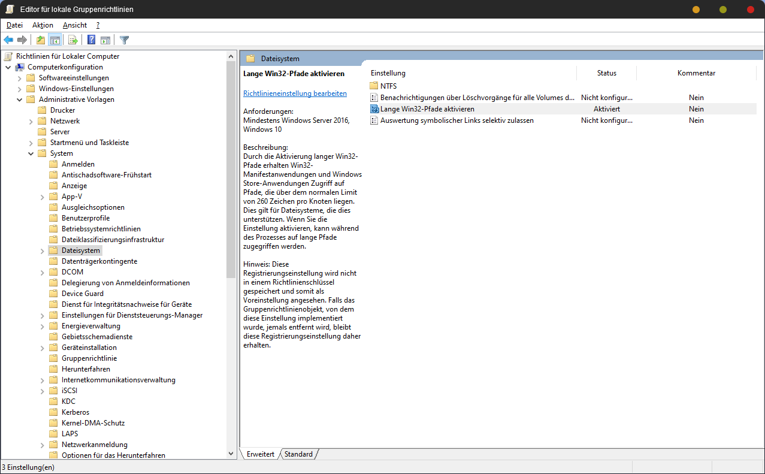Click the gray Forward arrow in toolbar
Image resolution: width=765 pixels, height=474 pixels.
click(22, 40)
